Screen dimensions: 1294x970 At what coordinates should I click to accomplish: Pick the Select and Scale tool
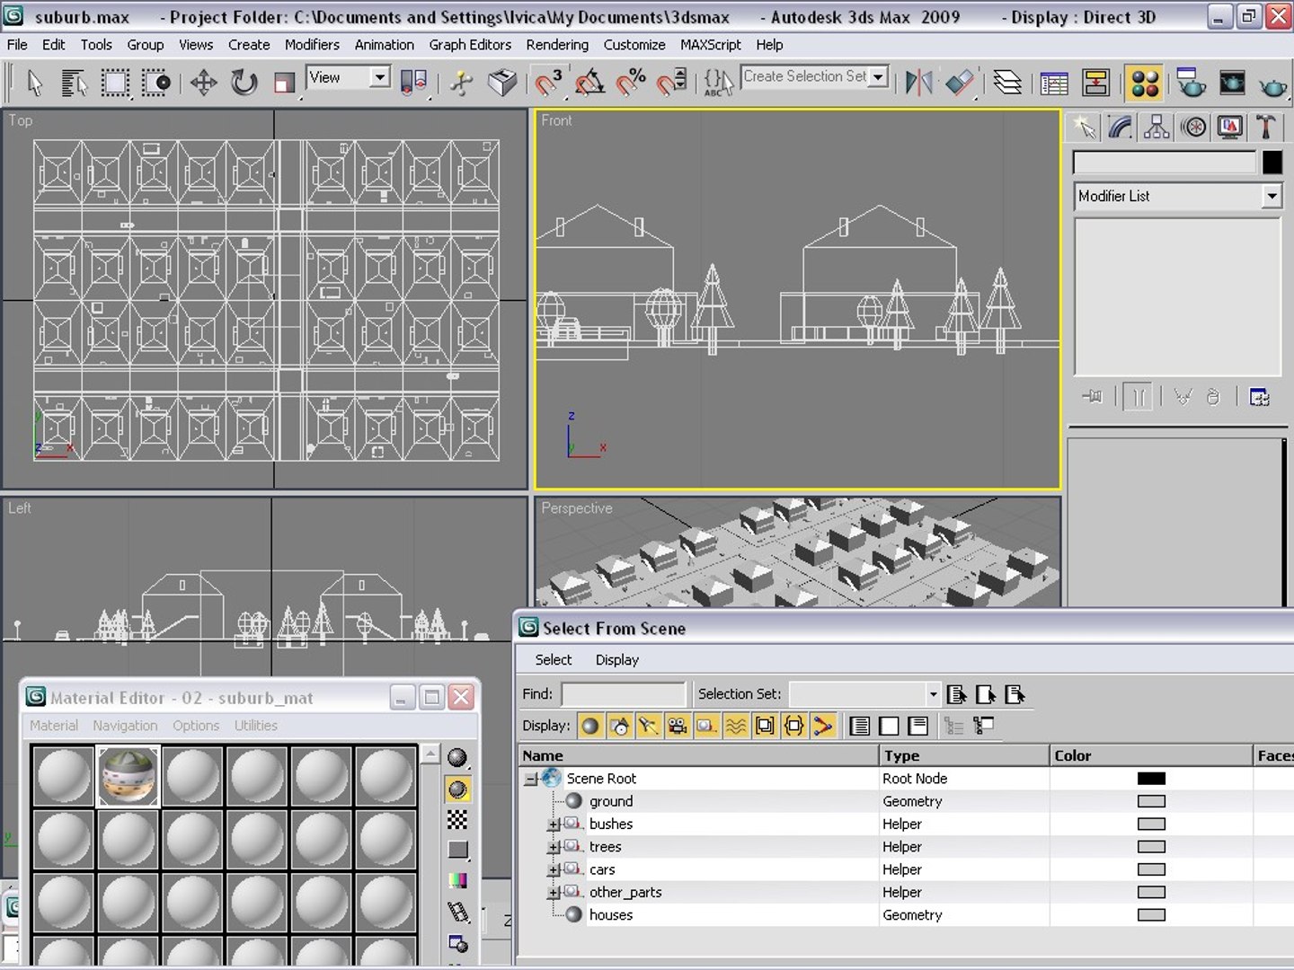coord(284,83)
